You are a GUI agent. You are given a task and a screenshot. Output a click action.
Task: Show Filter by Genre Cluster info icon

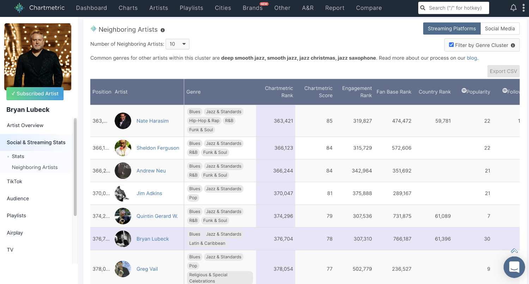pyautogui.click(x=513, y=45)
